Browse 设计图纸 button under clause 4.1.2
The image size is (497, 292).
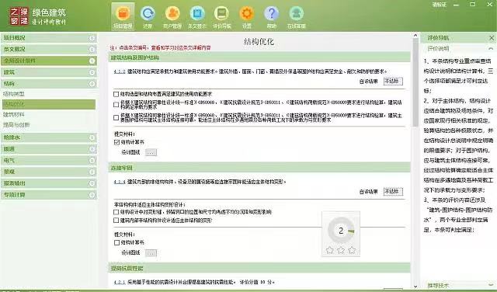click(151, 152)
